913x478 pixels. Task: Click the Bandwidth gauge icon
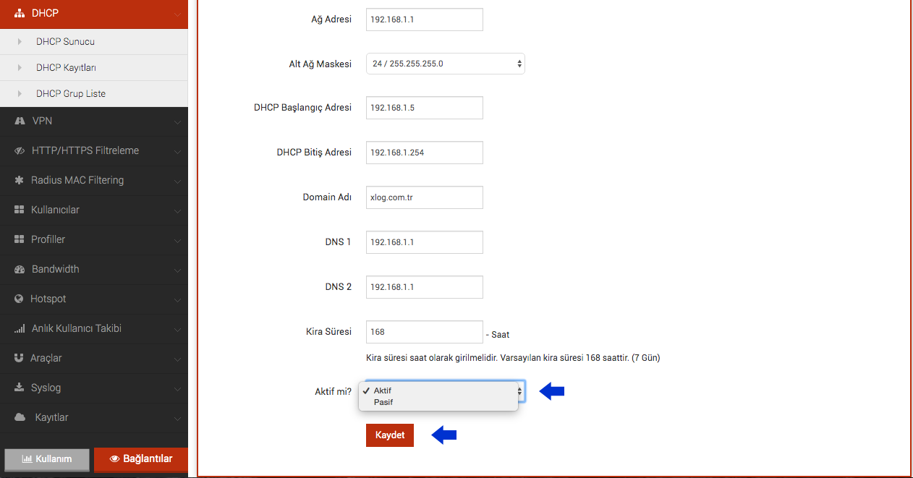(x=20, y=269)
